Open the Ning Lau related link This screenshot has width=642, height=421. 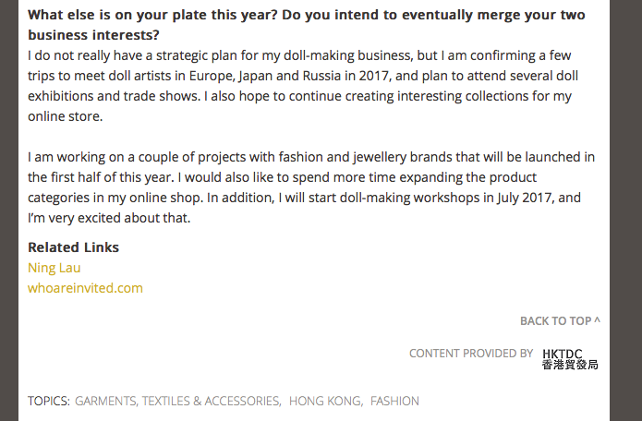[x=55, y=268]
